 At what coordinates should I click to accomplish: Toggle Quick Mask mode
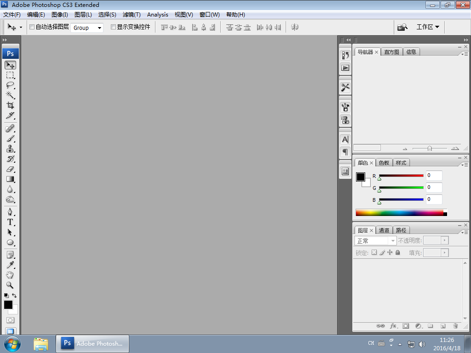click(x=10, y=320)
